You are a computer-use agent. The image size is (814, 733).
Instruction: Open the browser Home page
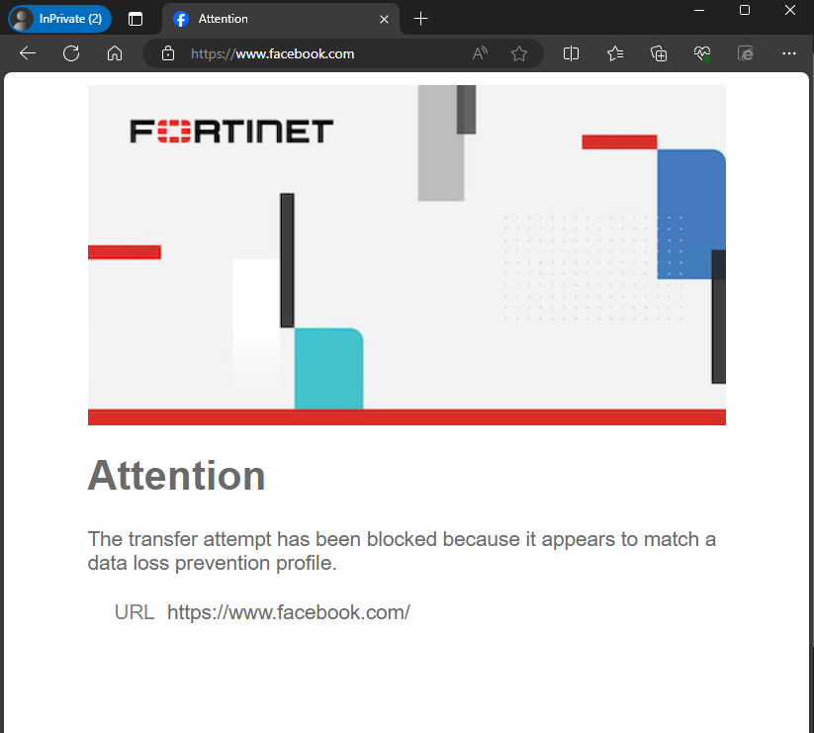[115, 53]
